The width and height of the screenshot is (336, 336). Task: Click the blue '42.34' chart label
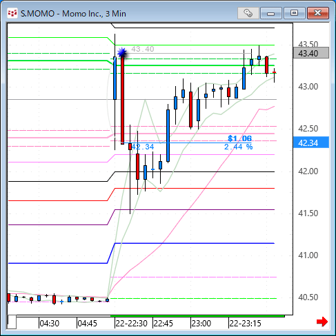pos(143,147)
